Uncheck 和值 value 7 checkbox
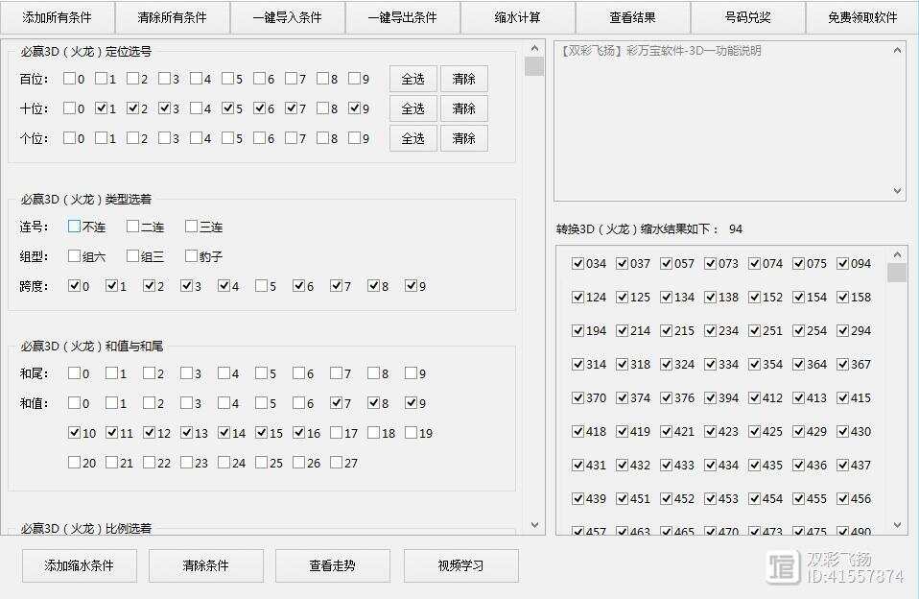This screenshot has width=919, height=599. pos(336,402)
